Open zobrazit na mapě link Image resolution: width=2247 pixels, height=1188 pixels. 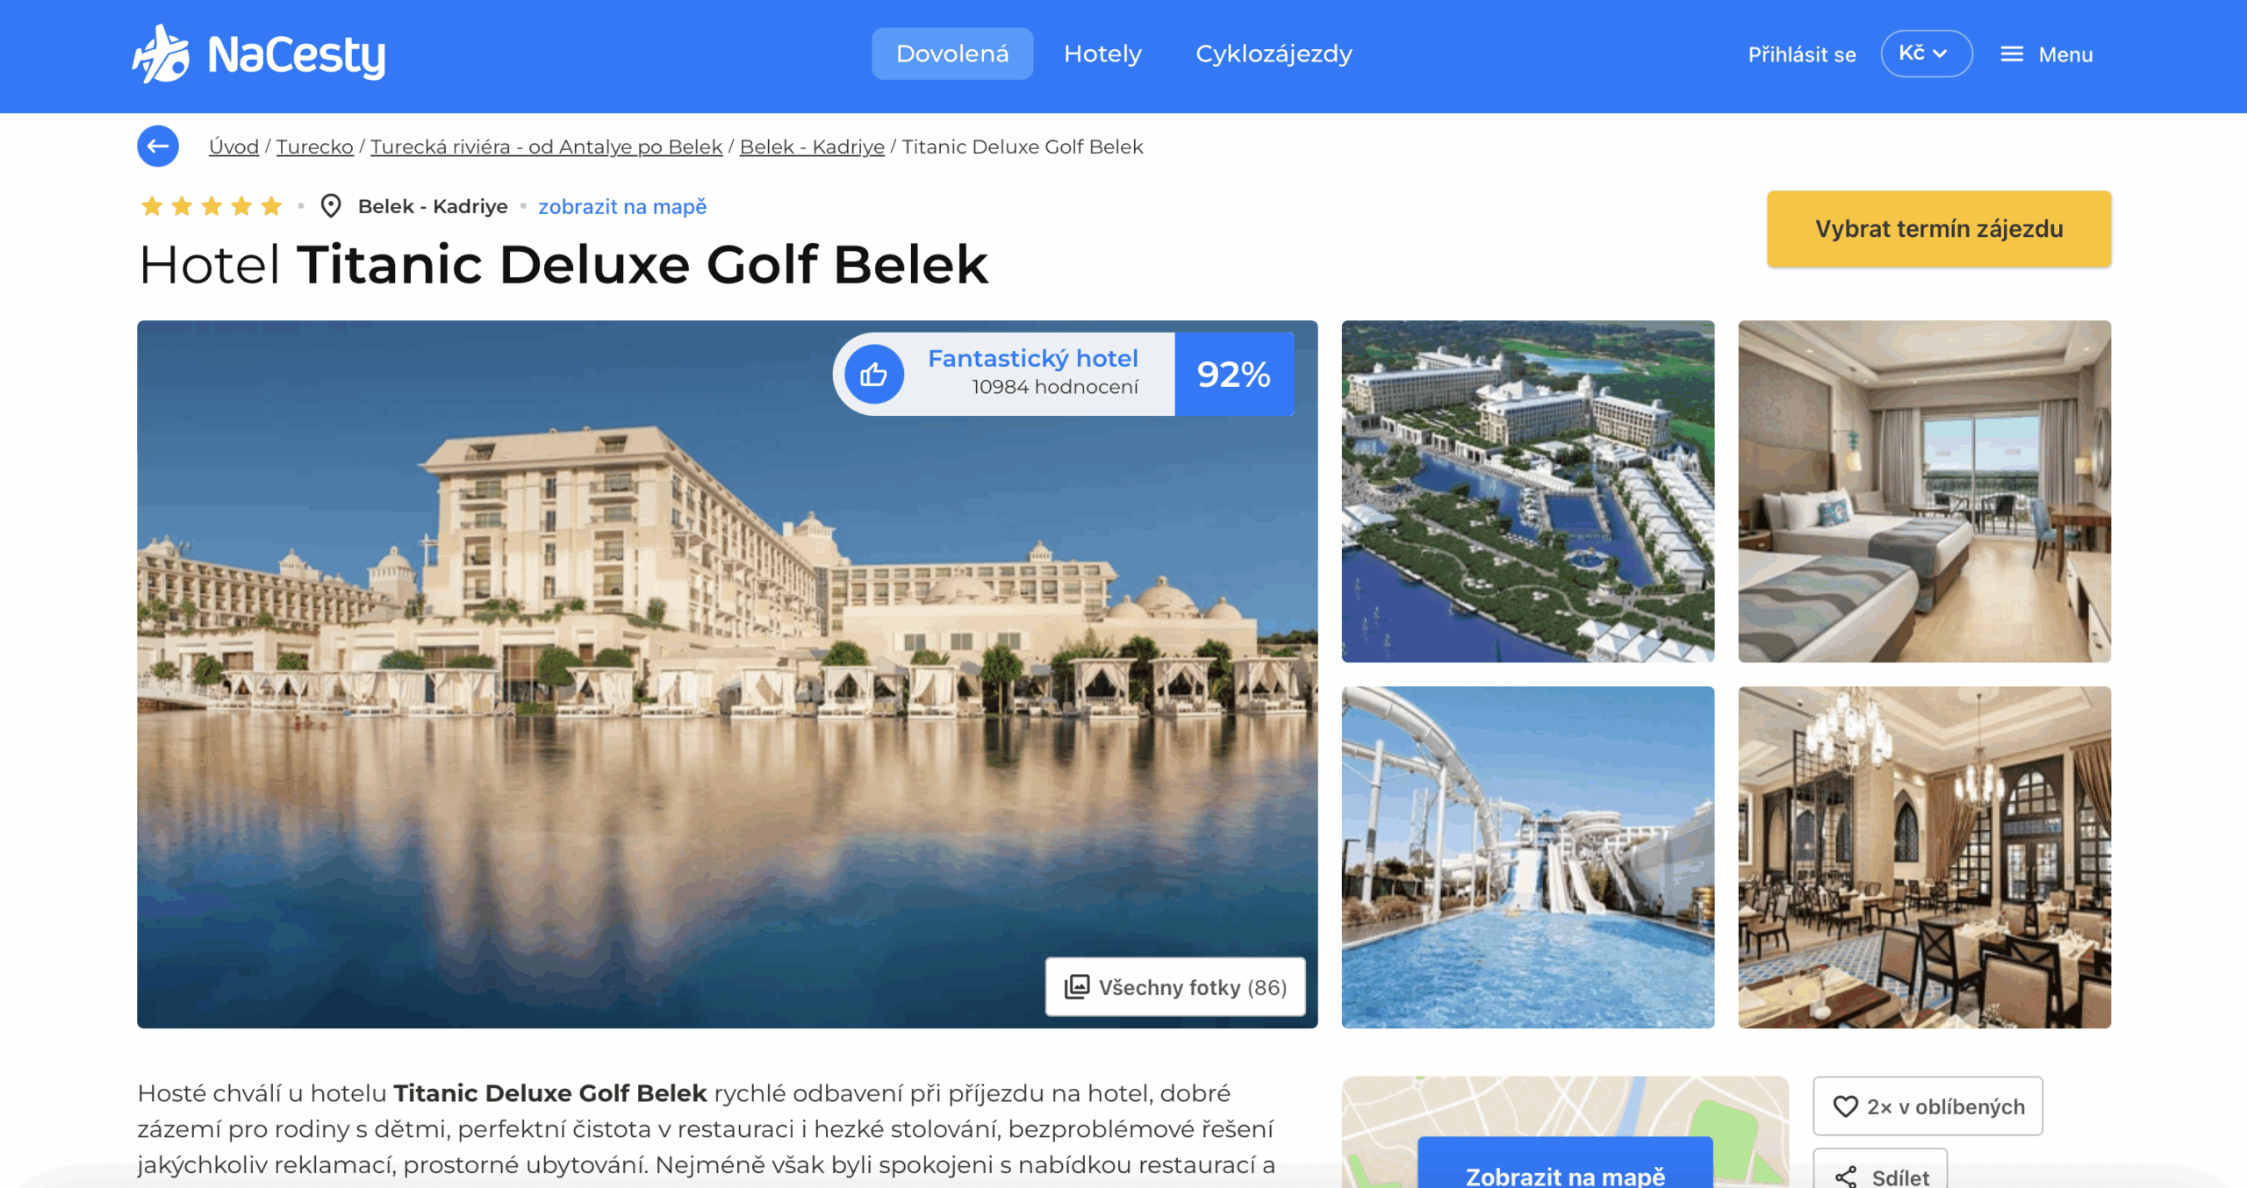622,206
